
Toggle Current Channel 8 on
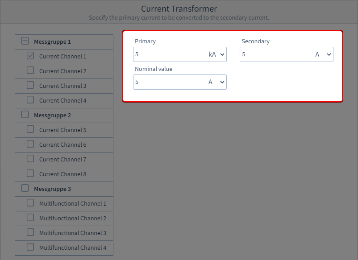[x=30, y=174]
